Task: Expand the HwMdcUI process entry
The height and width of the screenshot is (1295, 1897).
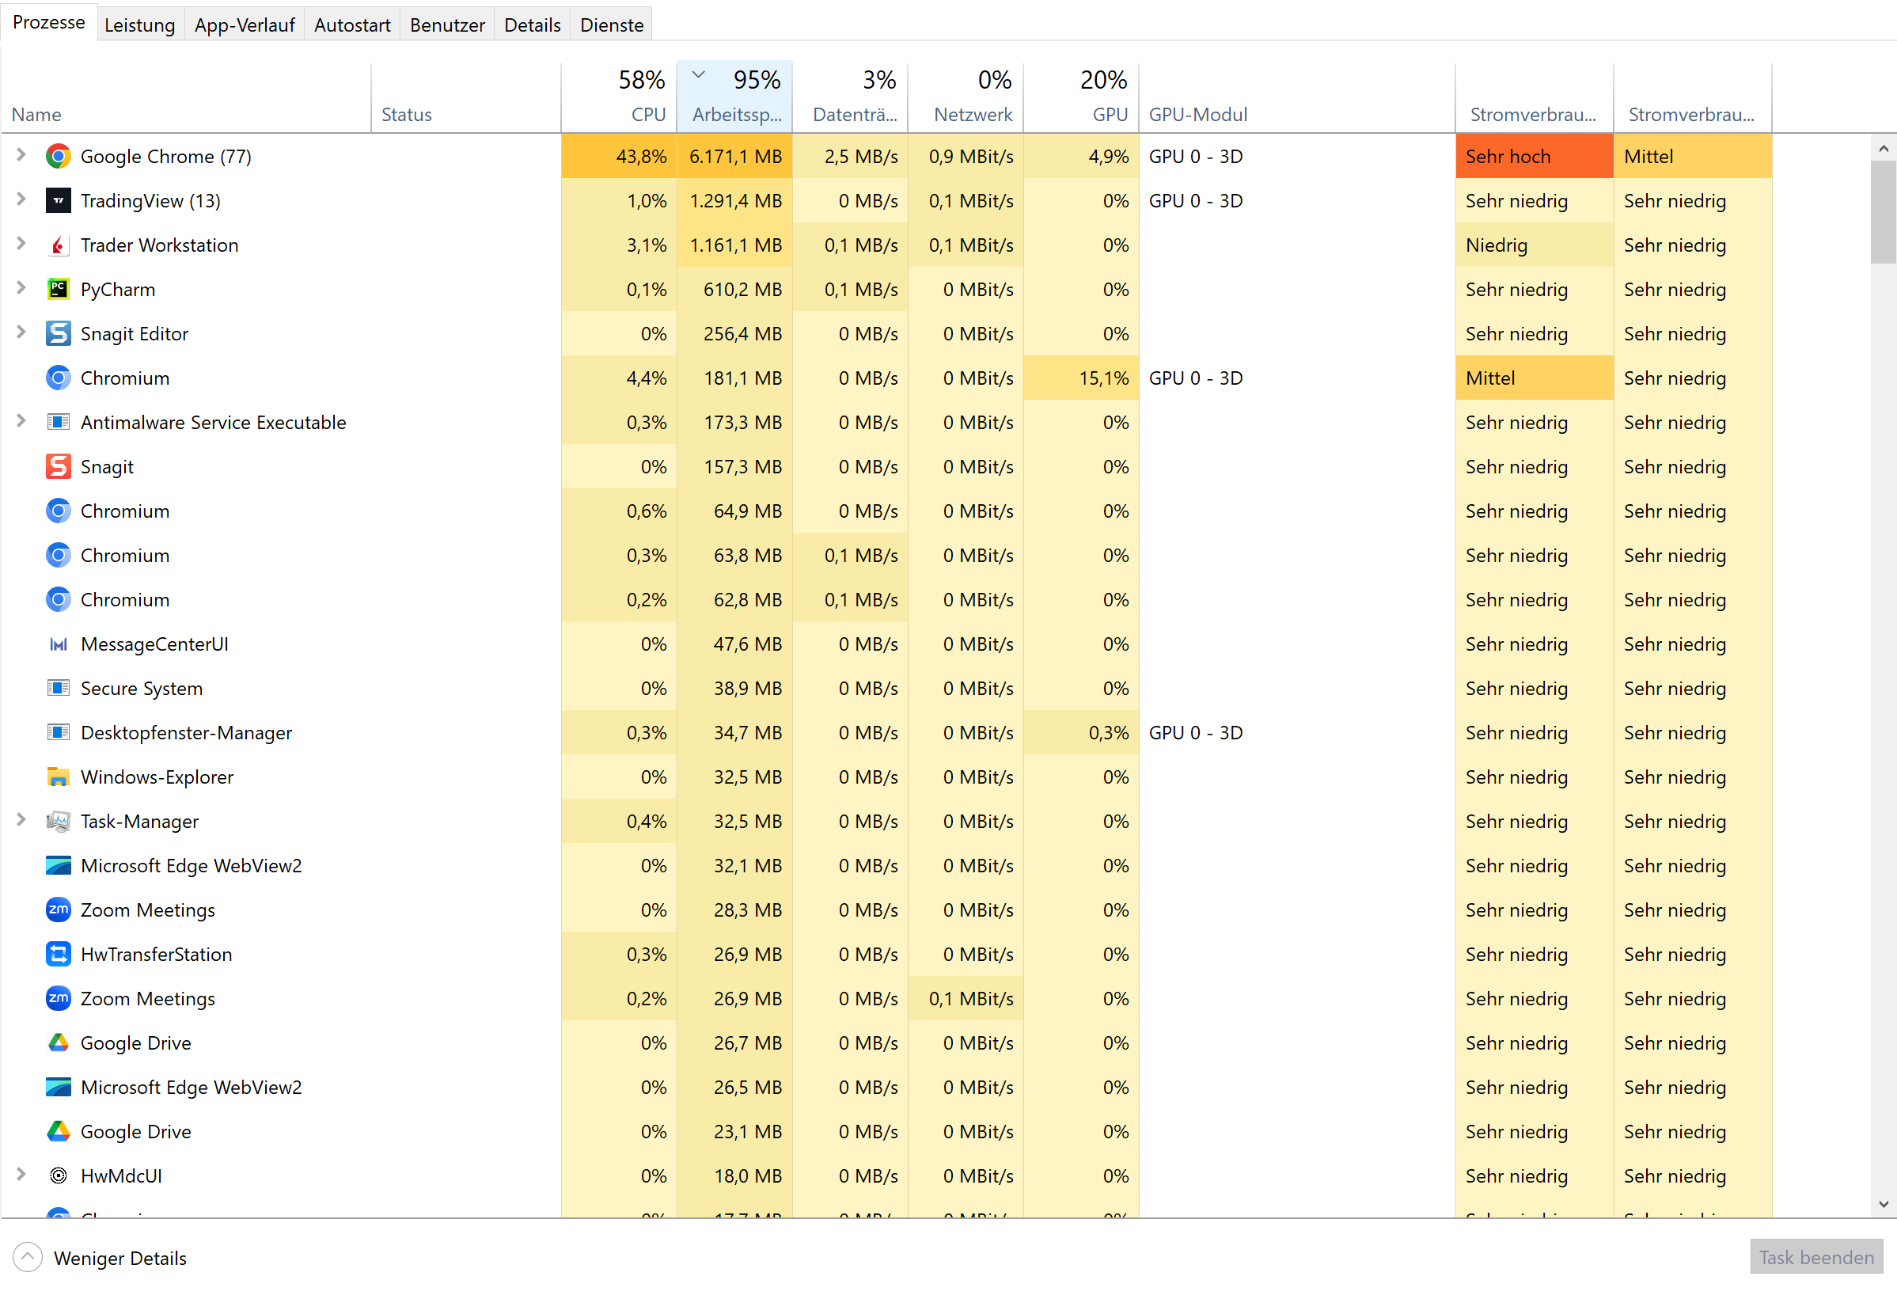Action: pyautogui.click(x=21, y=1174)
